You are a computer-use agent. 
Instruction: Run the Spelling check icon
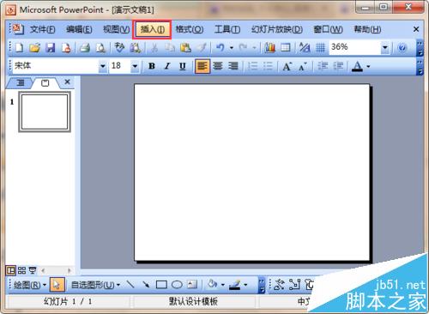tap(119, 47)
